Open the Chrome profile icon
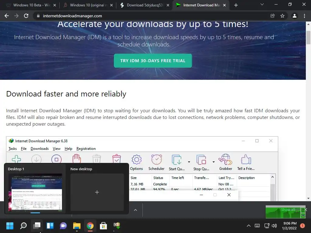 coord(295,16)
